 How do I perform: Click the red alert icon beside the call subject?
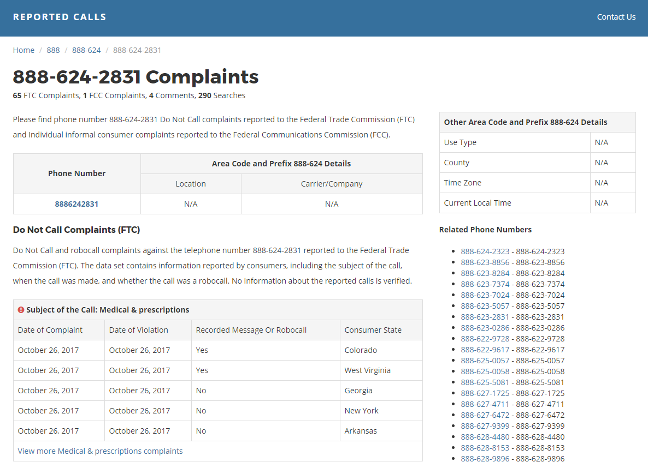tap(21, 310)
